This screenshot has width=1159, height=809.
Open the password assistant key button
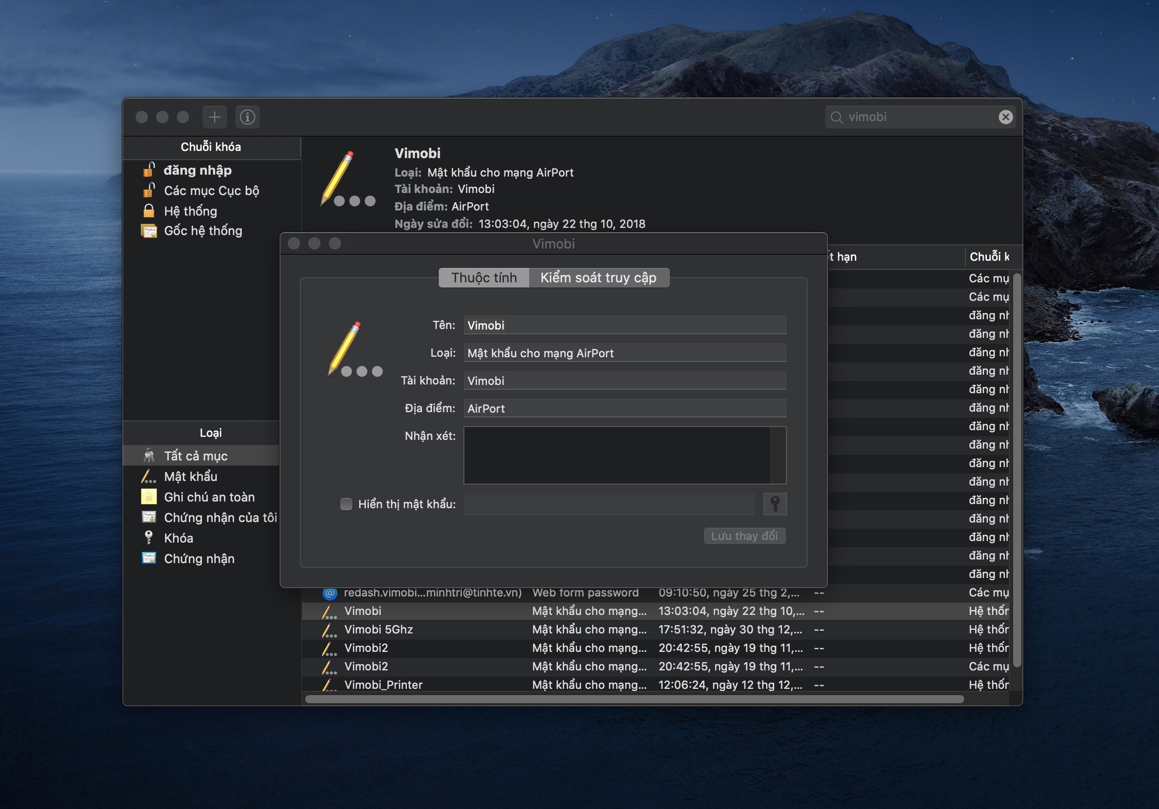(775, 504)
